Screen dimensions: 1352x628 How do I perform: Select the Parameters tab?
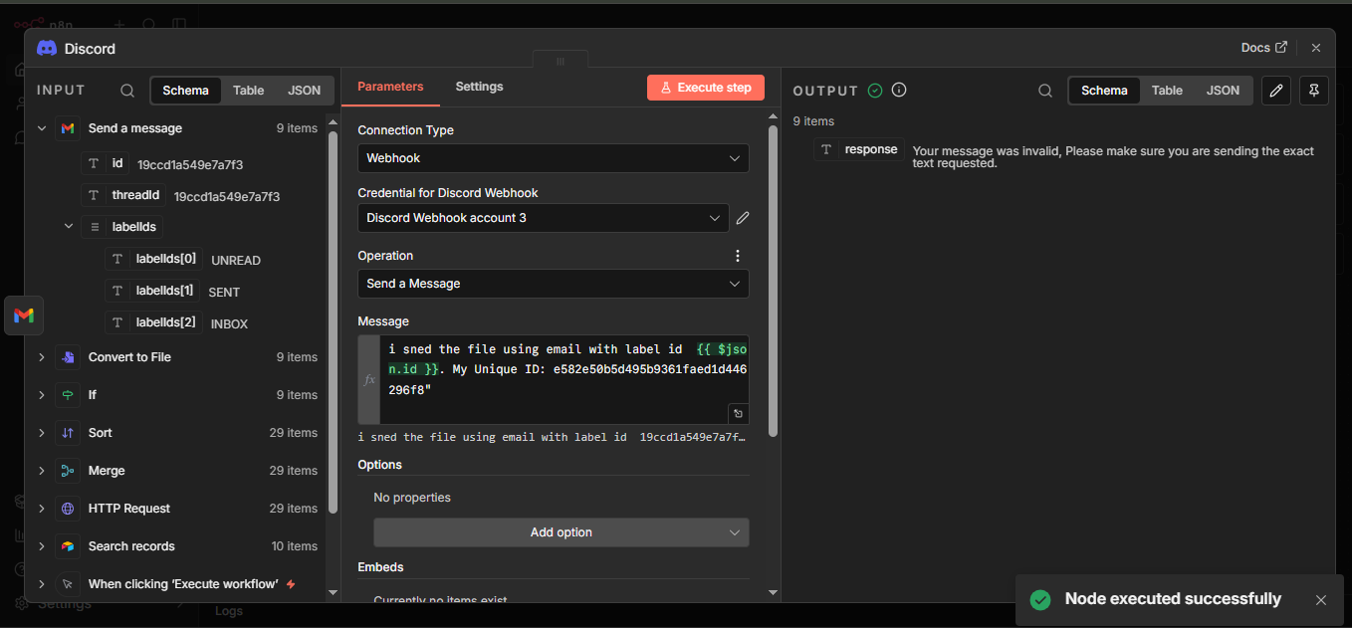point(390,87)
